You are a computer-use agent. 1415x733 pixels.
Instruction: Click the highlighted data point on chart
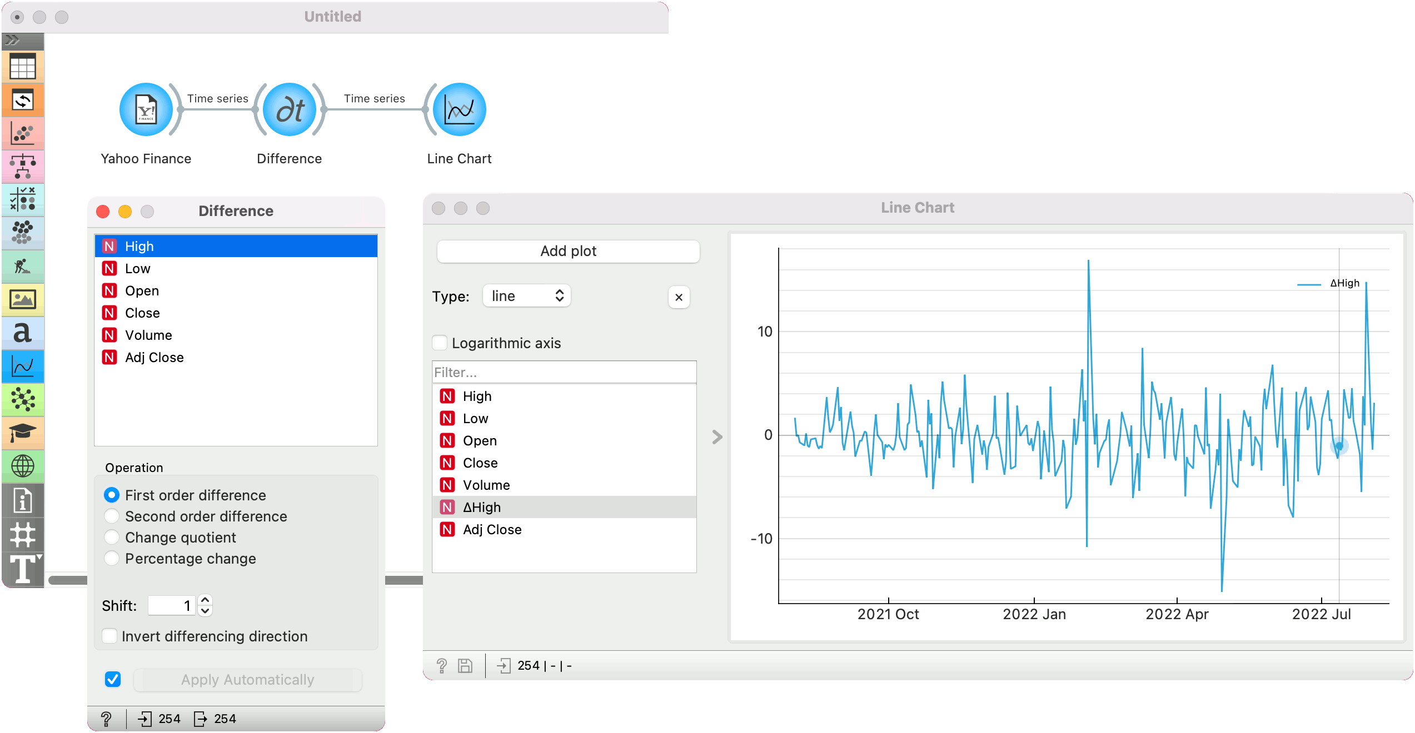click(1339, 446)
